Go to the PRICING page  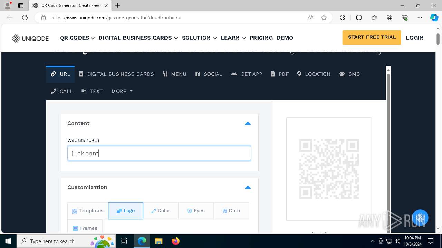(261, 38)
